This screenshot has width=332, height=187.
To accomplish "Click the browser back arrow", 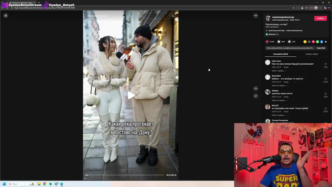I will pos(3,8).
